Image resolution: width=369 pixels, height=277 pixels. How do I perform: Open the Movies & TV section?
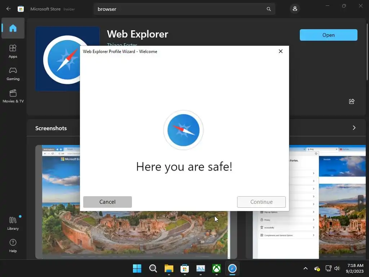(x=13, y=96)
